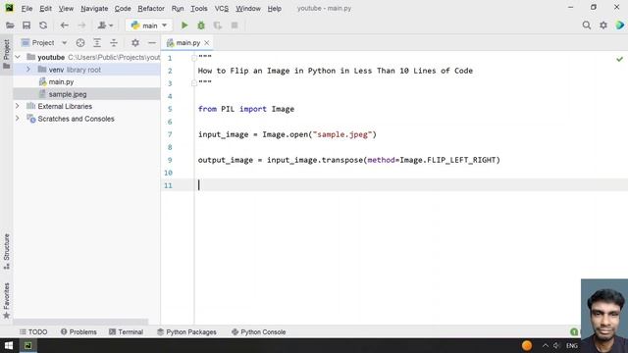628x353 pixels.
Task: Click FLIP_LEFT_RIGHT in line 9
Action: coord(462,160)
